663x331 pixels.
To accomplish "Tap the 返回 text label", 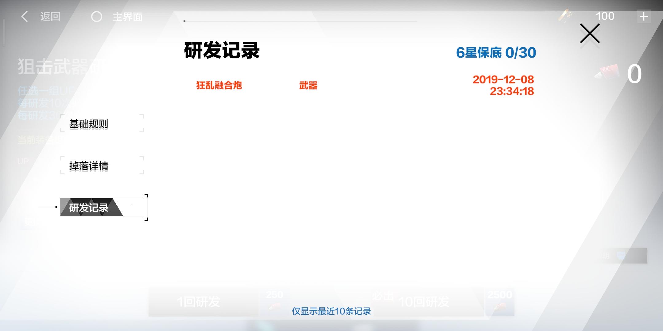I will [x=50, y=17].
